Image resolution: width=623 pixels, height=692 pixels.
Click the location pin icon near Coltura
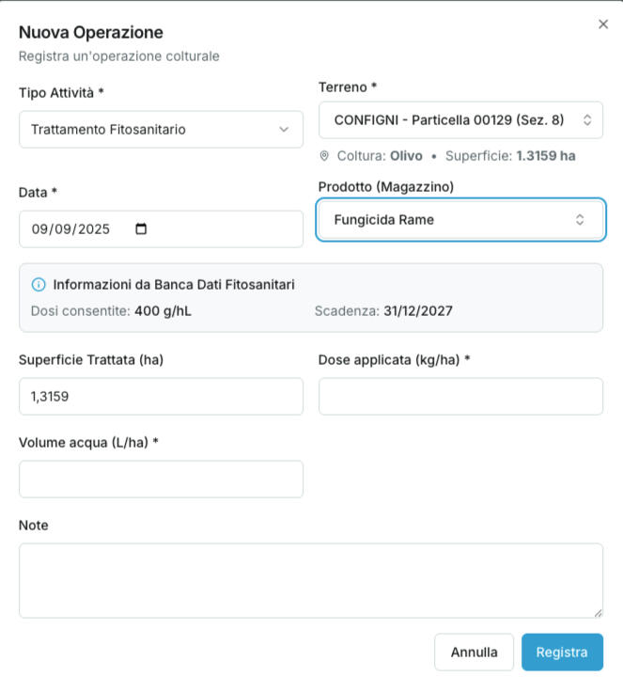pos(324,156)
